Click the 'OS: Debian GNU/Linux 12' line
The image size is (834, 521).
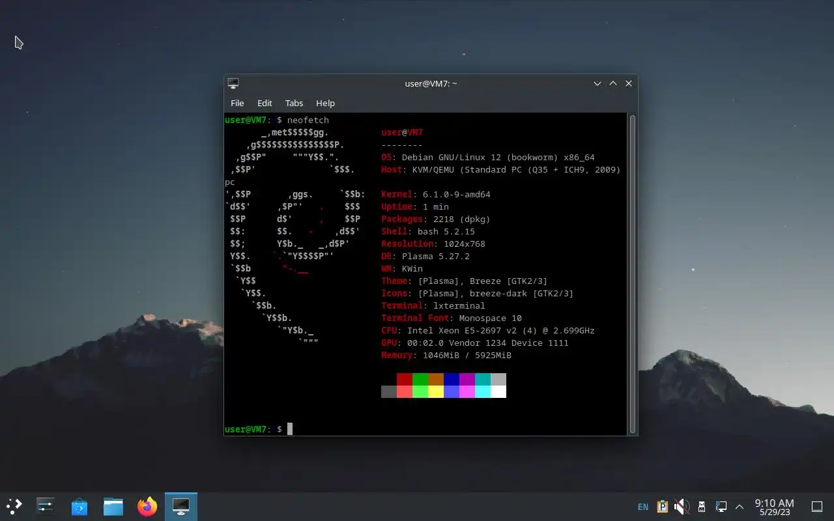(488, 157)
